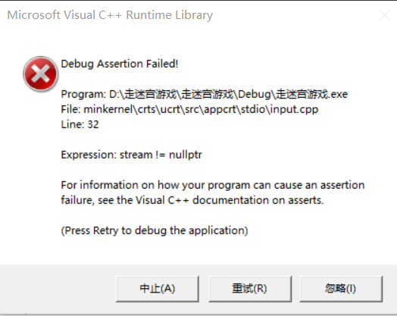Abort the program with 中止(A)
This screenshot has width=397, height=316.
(x=158, y=289)
